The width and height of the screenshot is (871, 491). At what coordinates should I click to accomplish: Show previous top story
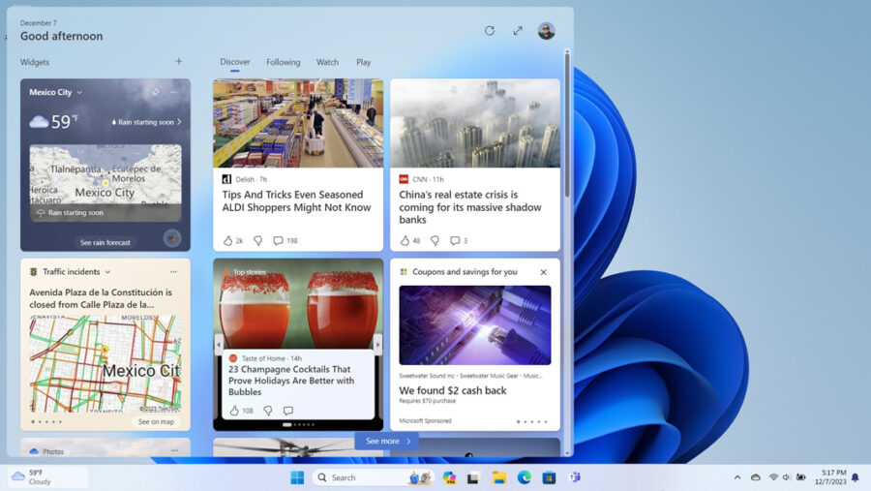[x=219, y=344]
